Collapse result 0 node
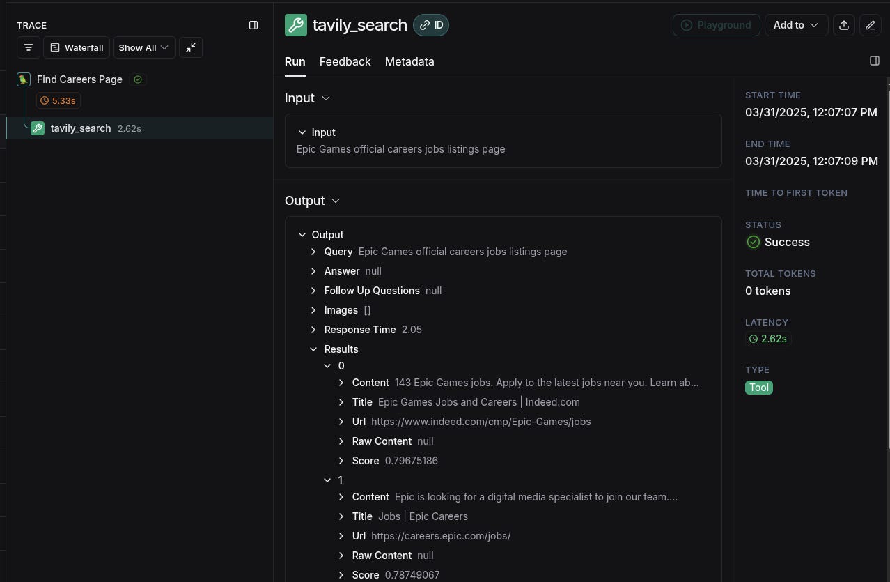This screenshot has height=582, width=890. point(327,366)
